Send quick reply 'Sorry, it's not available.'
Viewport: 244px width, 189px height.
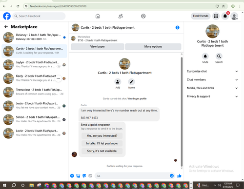pos(102,151)
